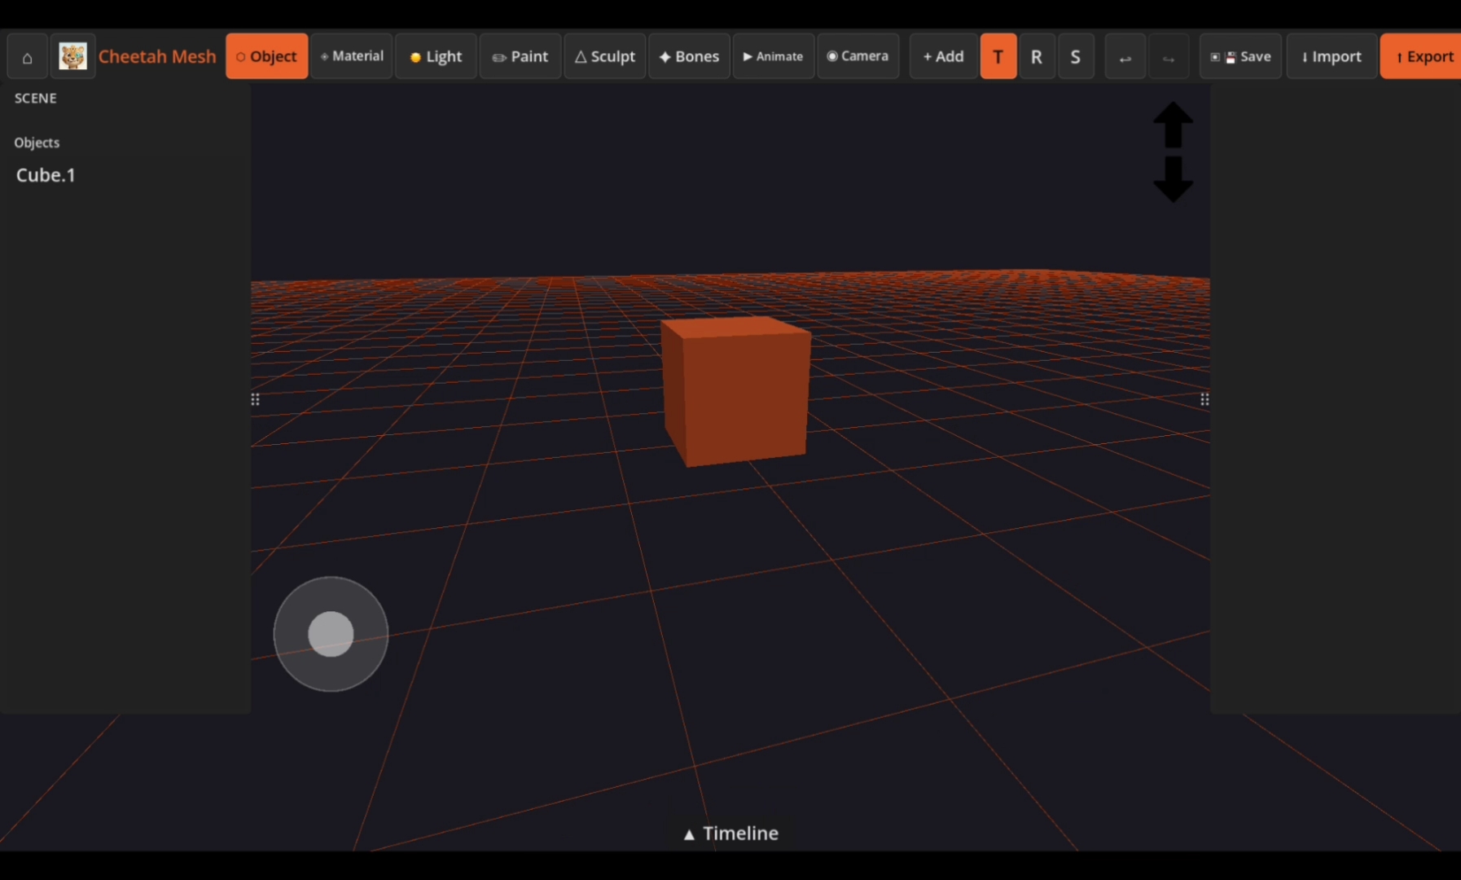Import a model file
This screenshot has width=1461, height=880.
(x=1332, y=56)
